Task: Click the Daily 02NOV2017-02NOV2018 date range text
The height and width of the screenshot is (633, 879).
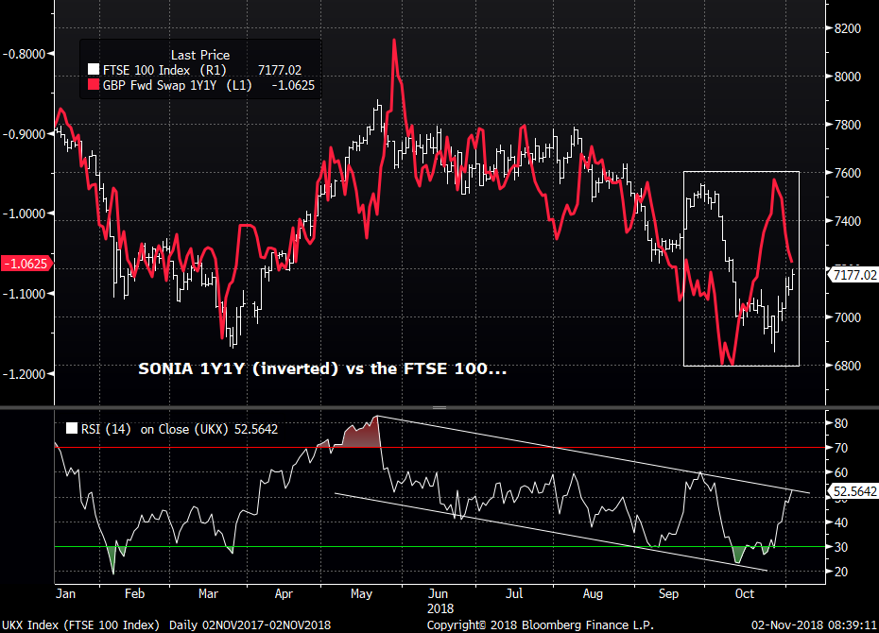Action: pyautogui.click(x=250, y=625)
